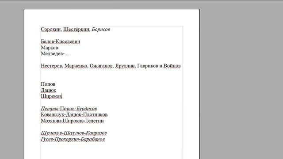
Task: Click the line "Белов-Киселевич"
Action: (60, 42)
